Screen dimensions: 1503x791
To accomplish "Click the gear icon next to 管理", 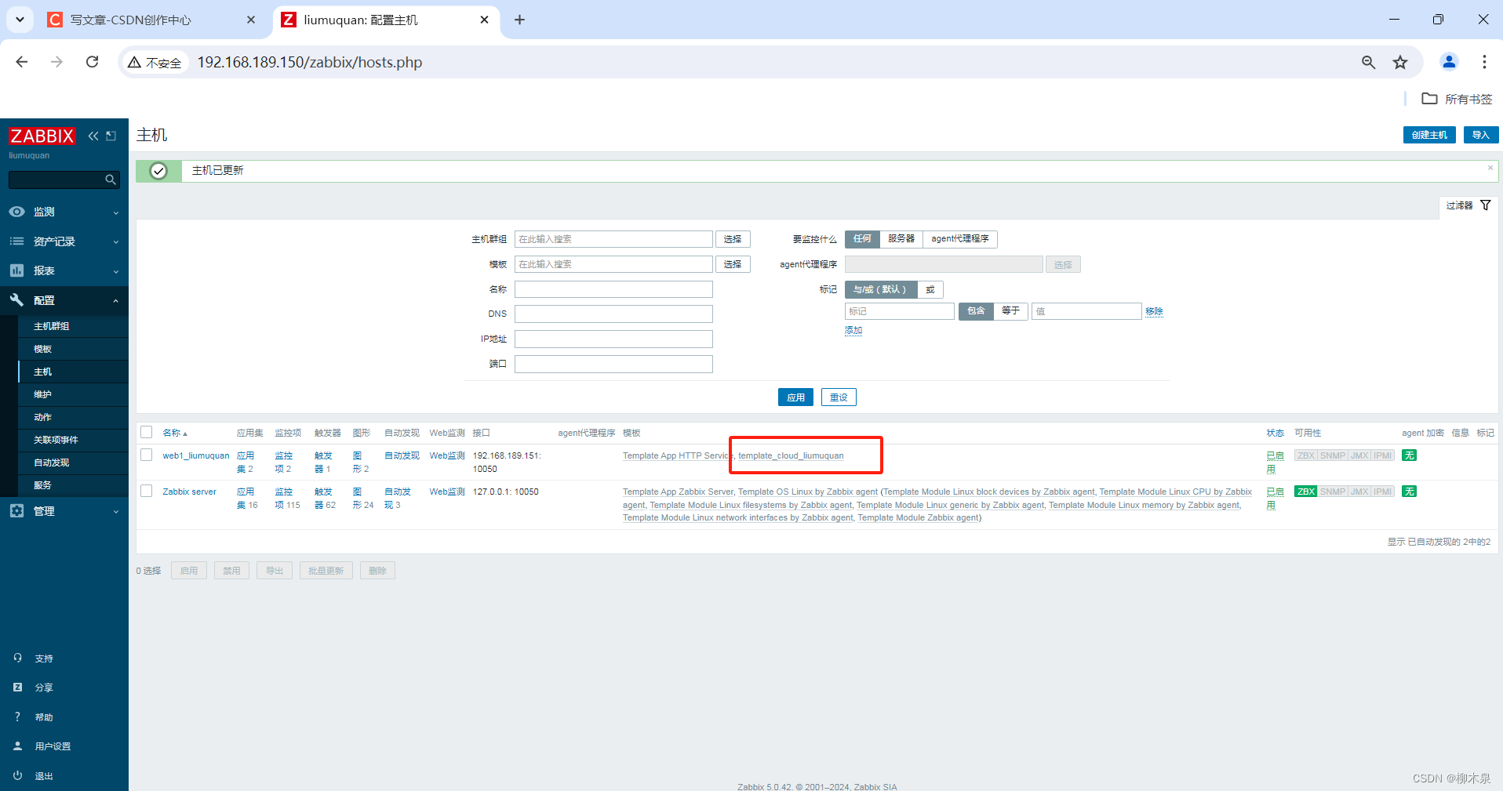I will tap(16, 511).
